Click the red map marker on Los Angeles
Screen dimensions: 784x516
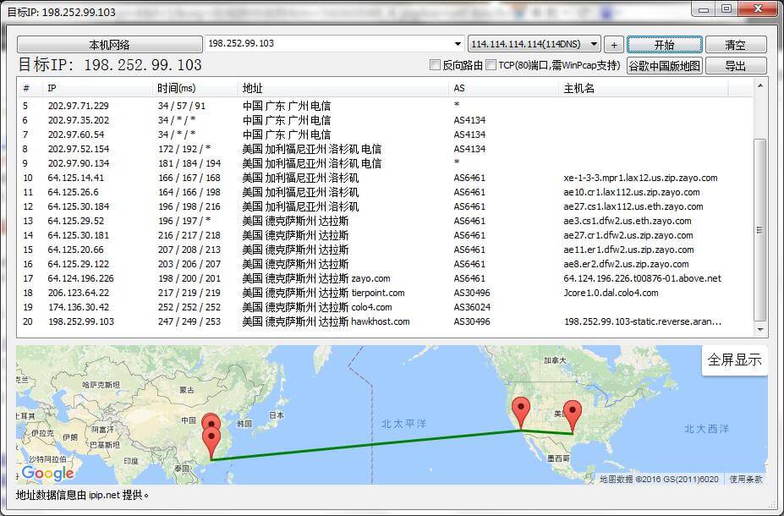521,411
